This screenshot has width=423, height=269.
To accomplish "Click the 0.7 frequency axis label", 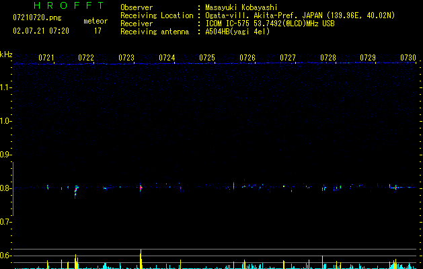I will 6,222.
